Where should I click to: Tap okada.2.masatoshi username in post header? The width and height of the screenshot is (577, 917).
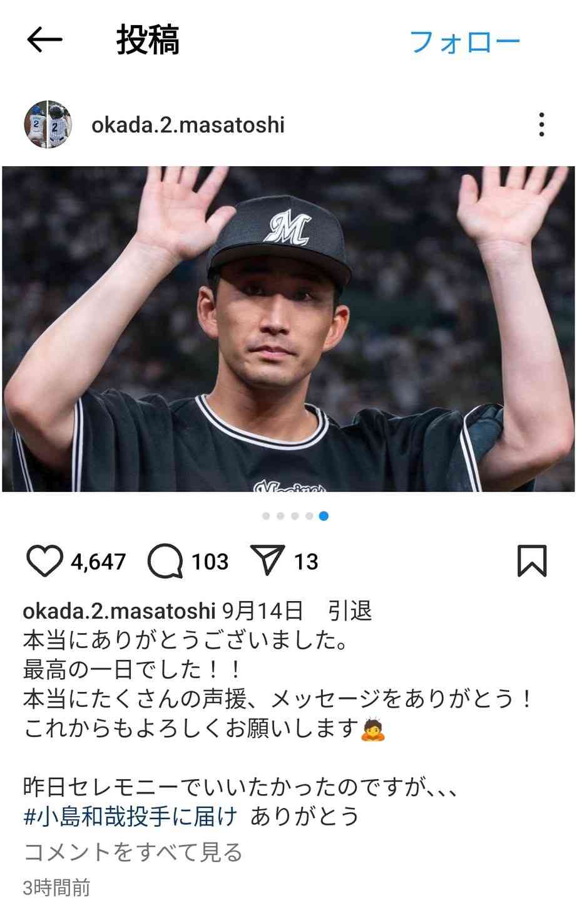pyautogui.click(x=188, y=125)
